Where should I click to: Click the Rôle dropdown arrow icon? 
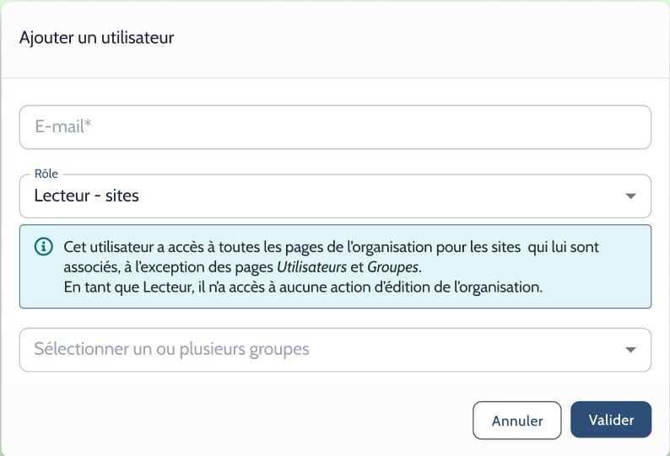pos(630,196)
